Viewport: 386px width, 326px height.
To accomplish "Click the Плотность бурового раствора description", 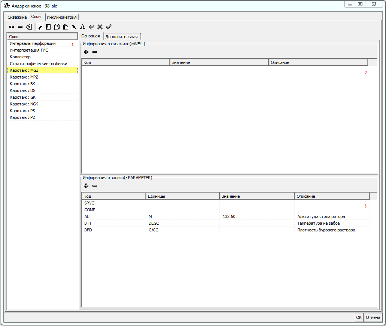I will (332, 230).
